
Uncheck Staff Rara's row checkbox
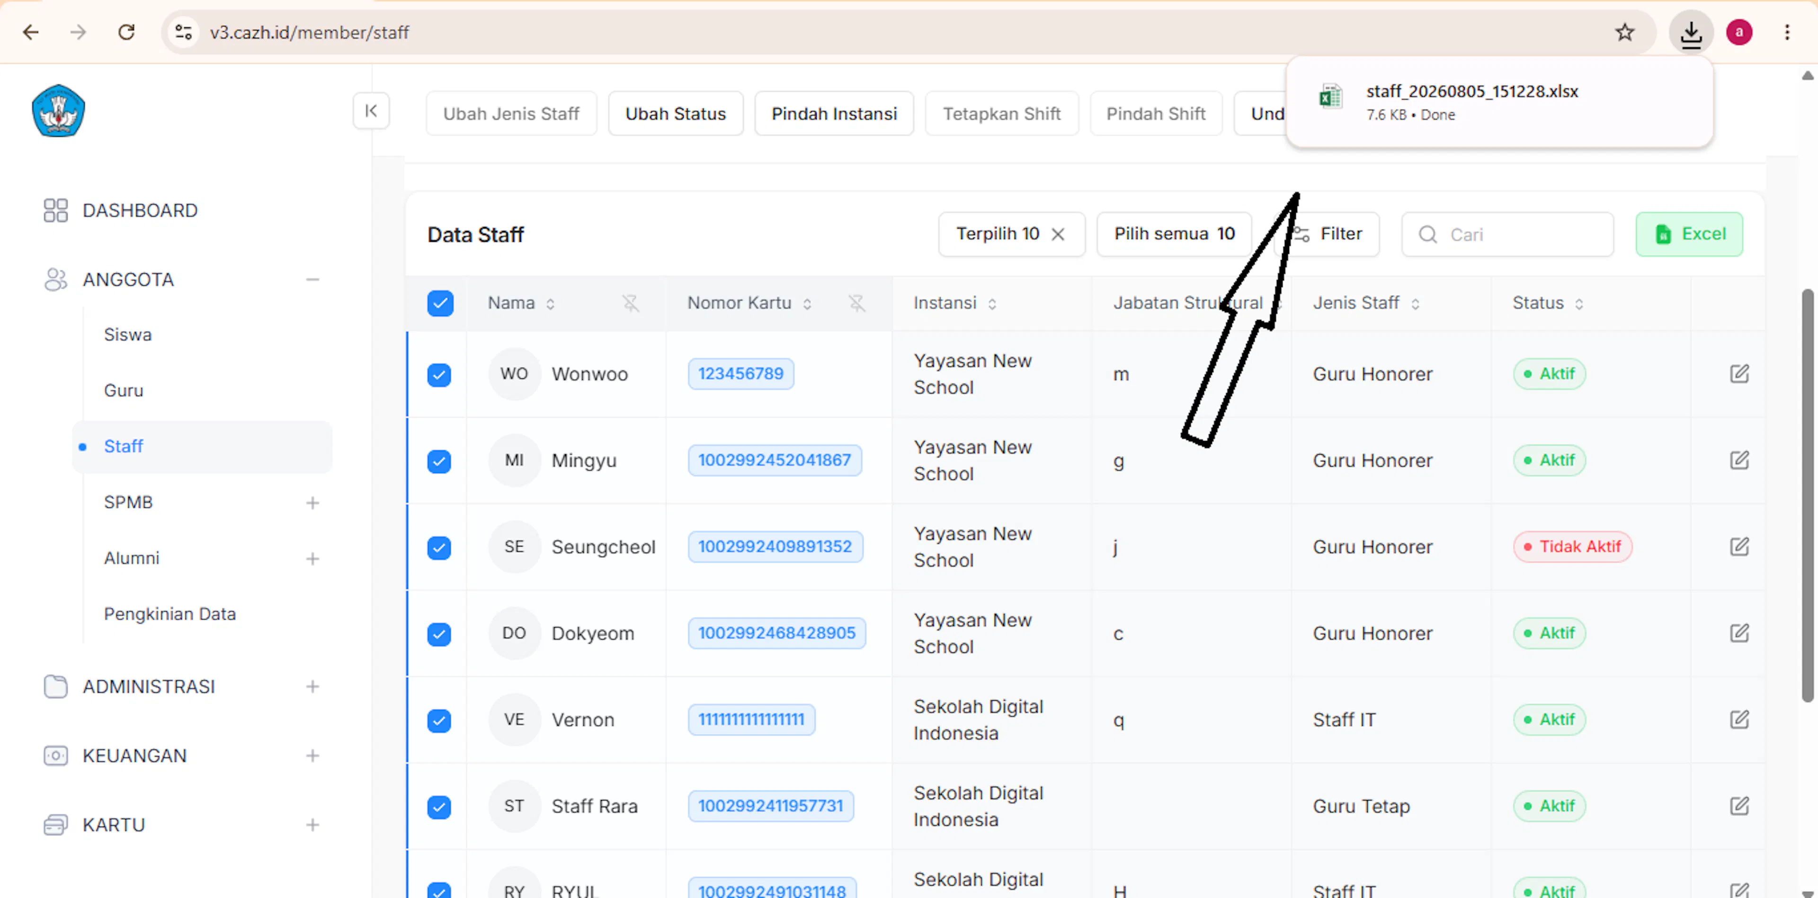tap(439, 807)
